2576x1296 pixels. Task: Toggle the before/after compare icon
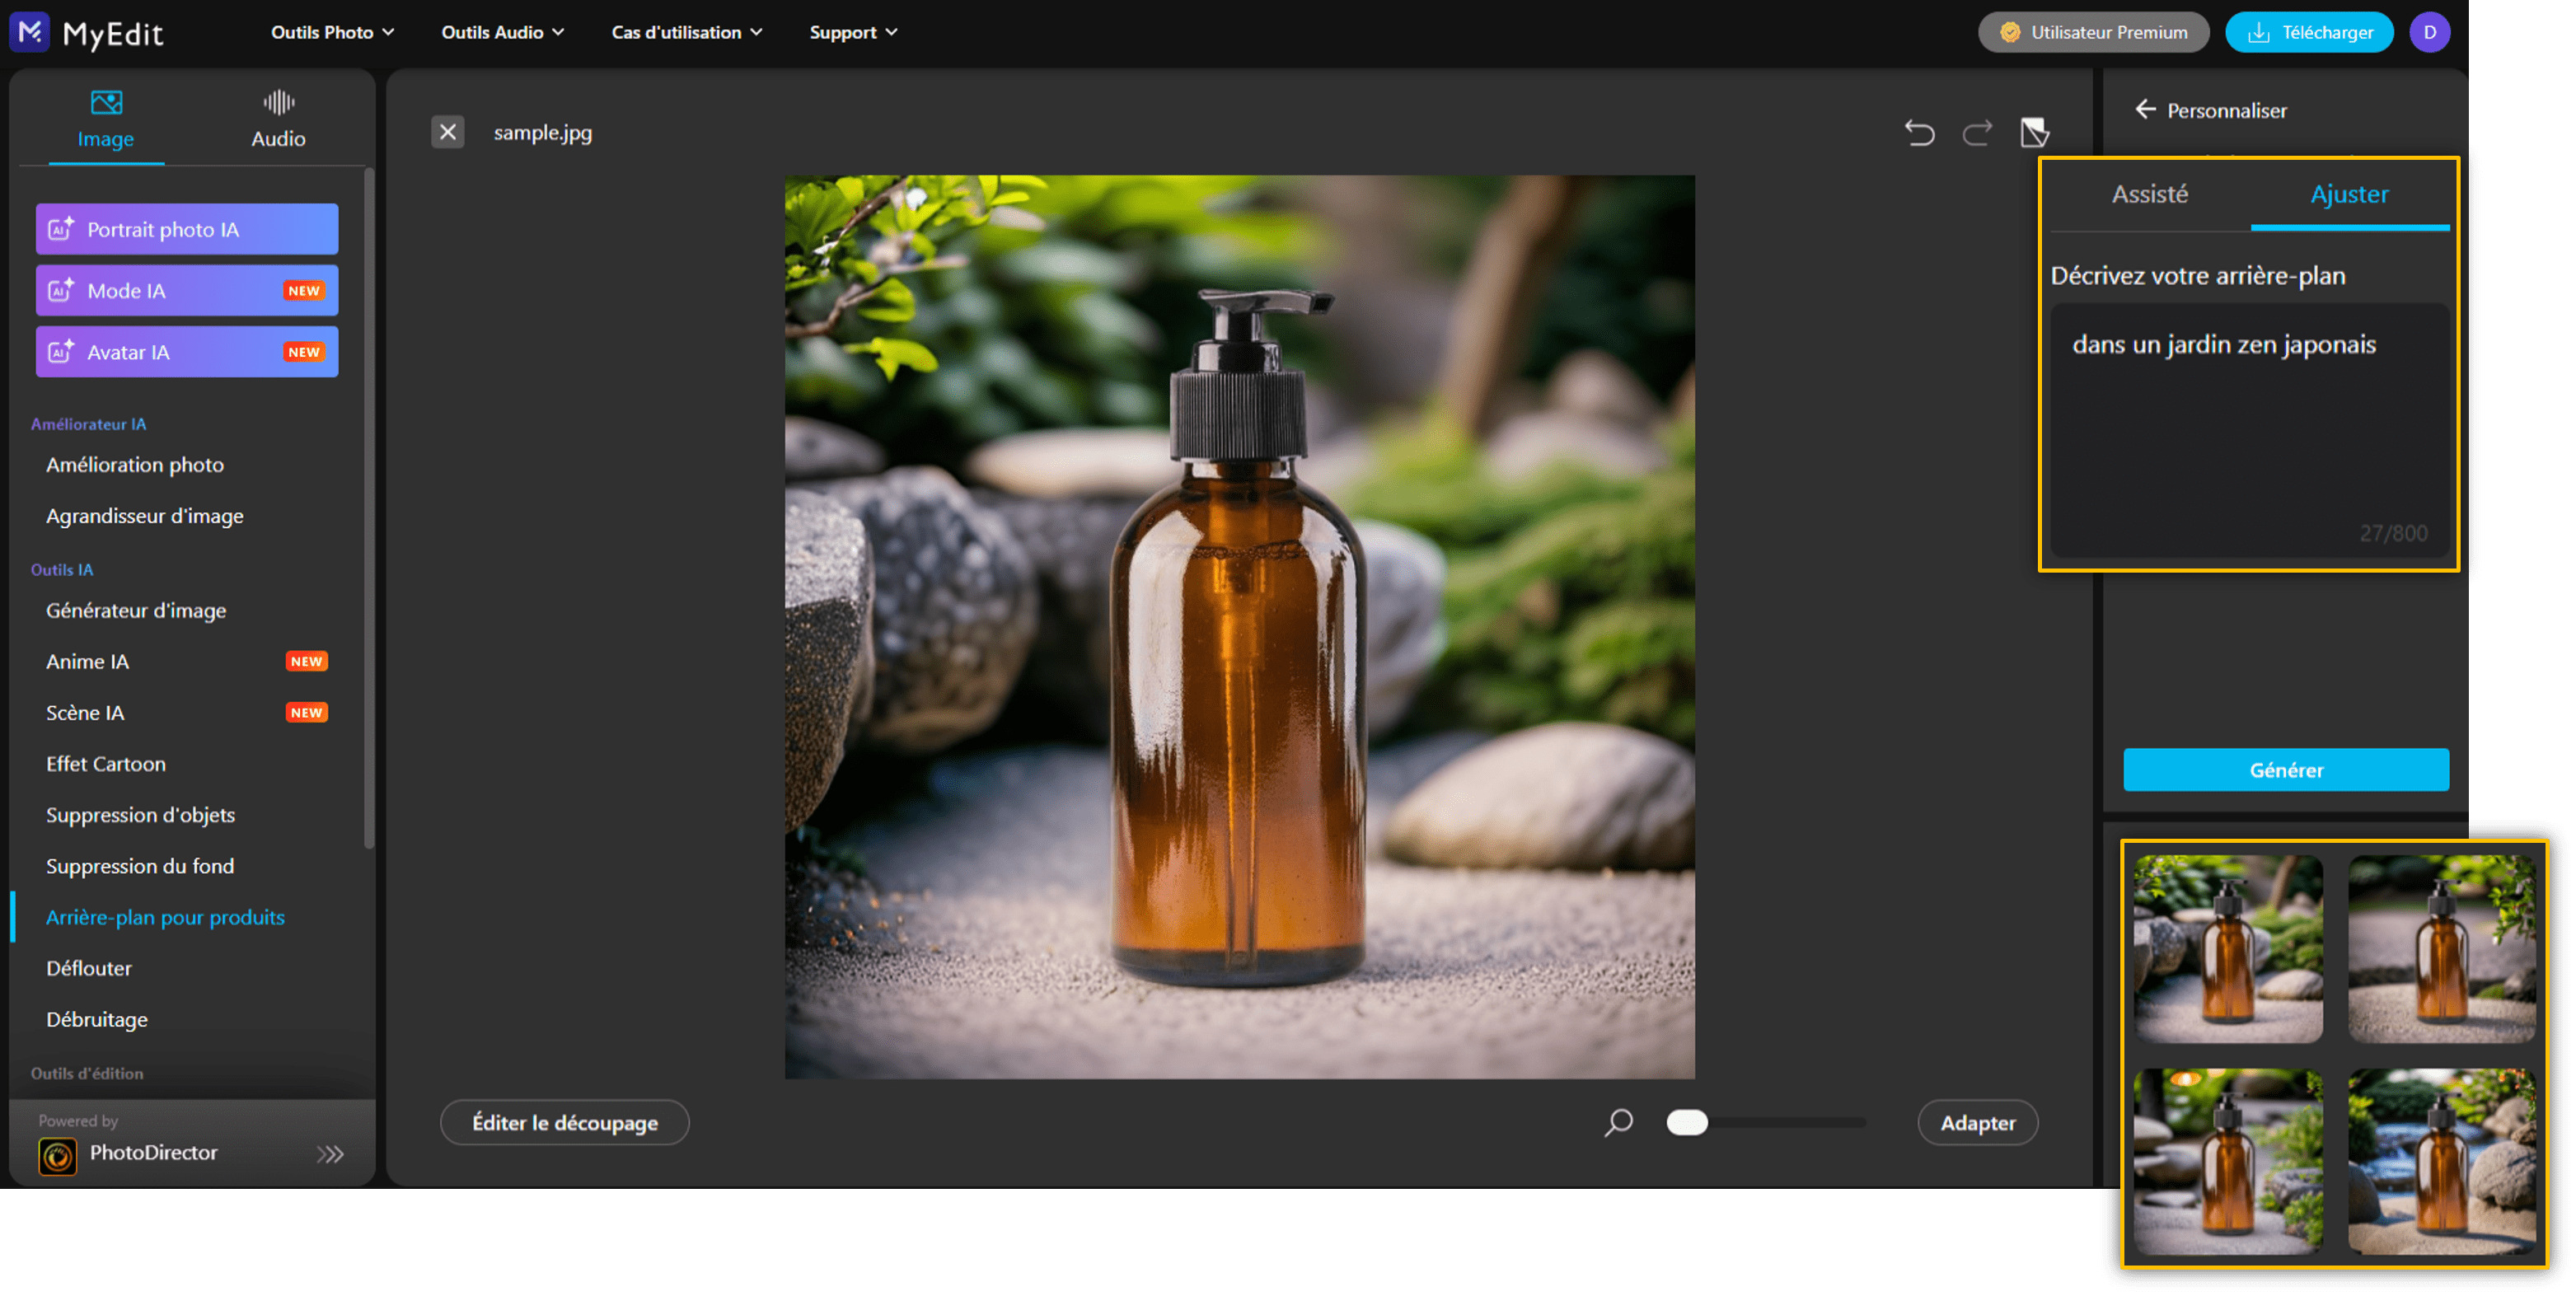pyautogui.click(x=2034, y=132)
